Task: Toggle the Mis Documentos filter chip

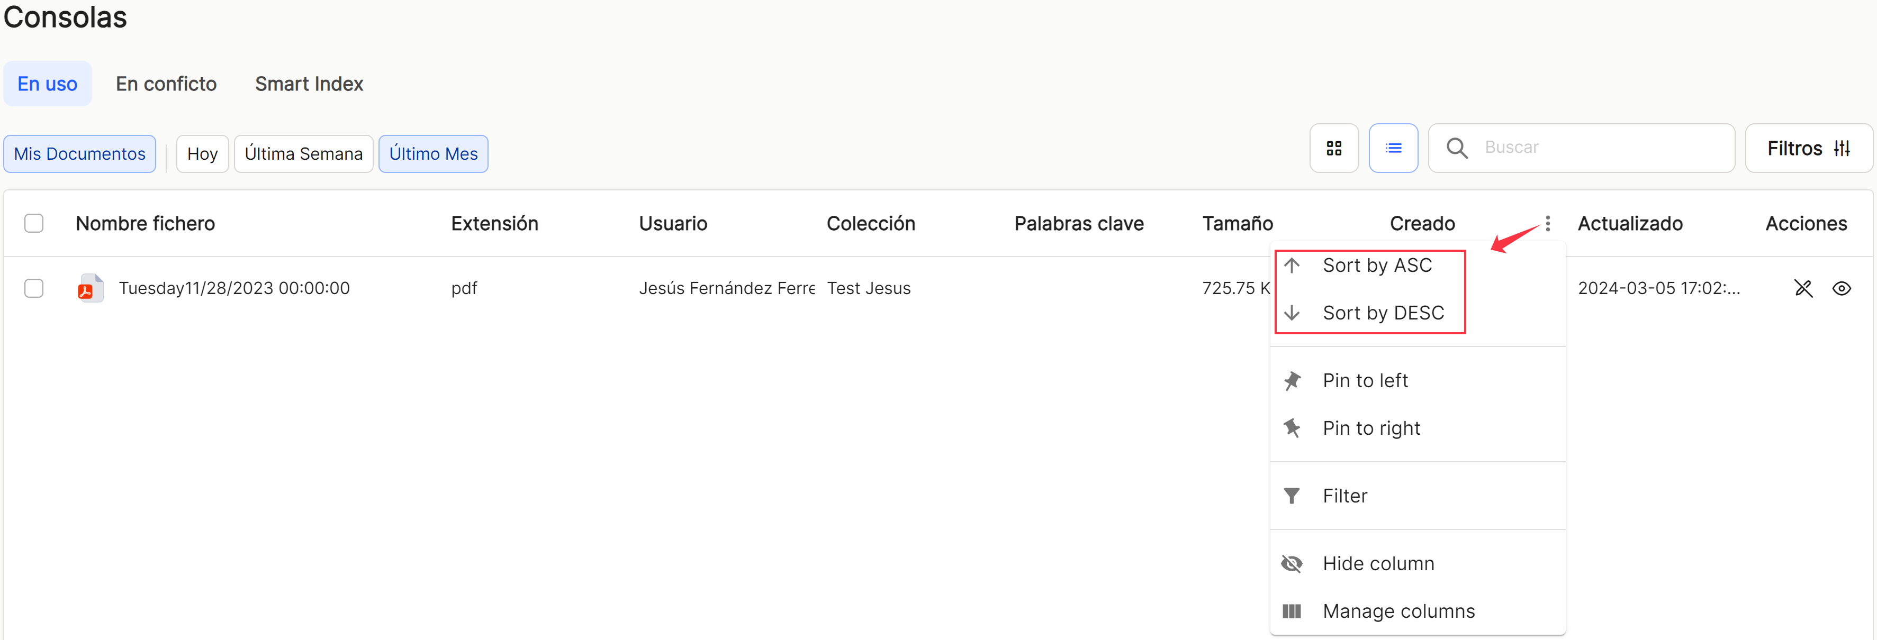Action: point(79,153)
